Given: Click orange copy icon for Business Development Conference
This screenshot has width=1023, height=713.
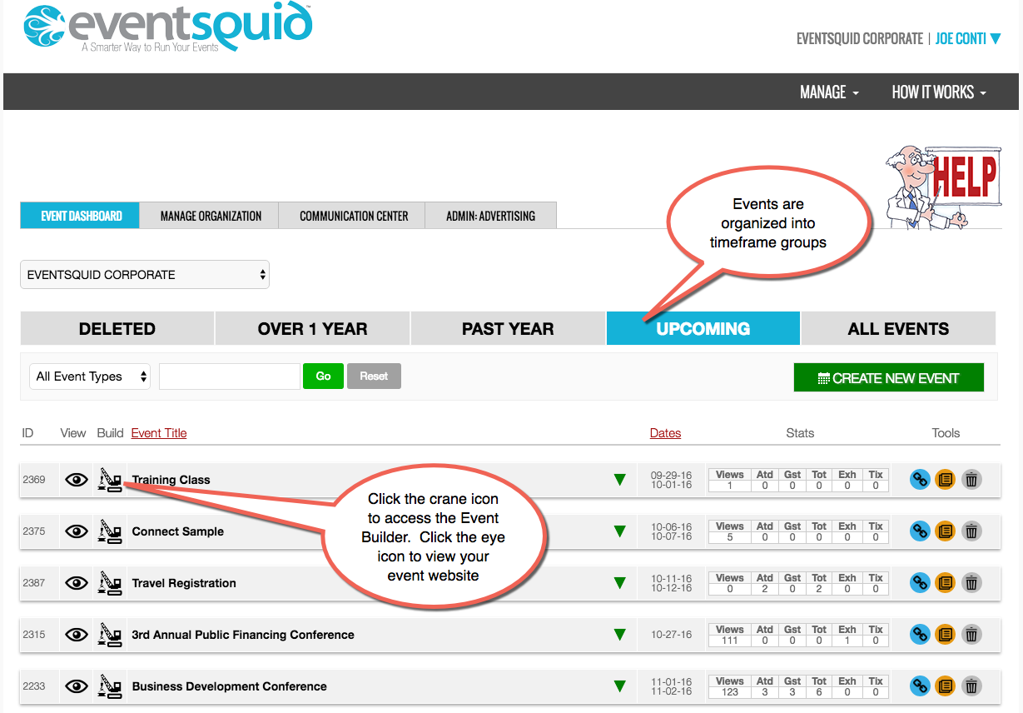Looking at the screenshot, I should click(946, 686).
